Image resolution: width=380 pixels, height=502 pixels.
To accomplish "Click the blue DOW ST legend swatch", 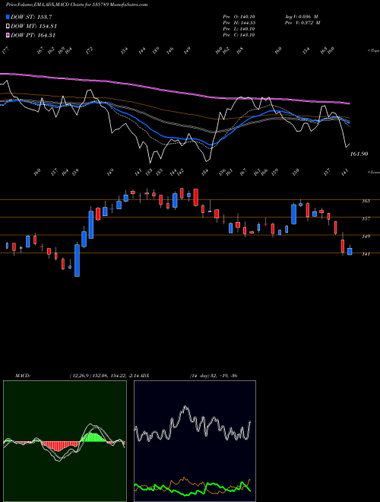I will (x=8, y=17).
